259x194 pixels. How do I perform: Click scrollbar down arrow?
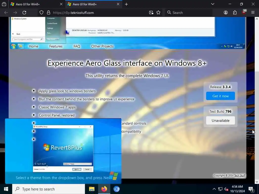257,182
